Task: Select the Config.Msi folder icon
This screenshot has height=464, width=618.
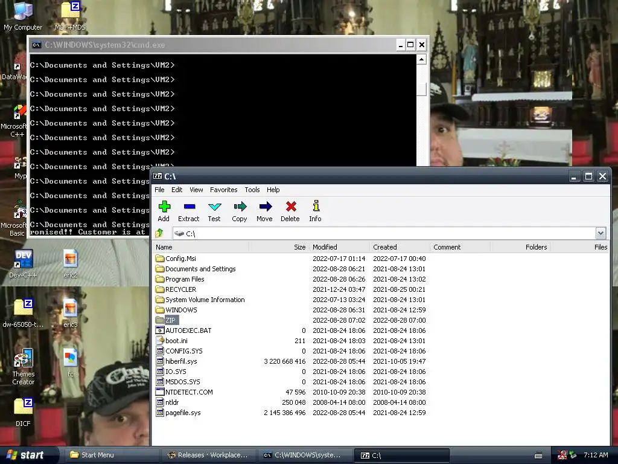Action: (x=159, y=259)
